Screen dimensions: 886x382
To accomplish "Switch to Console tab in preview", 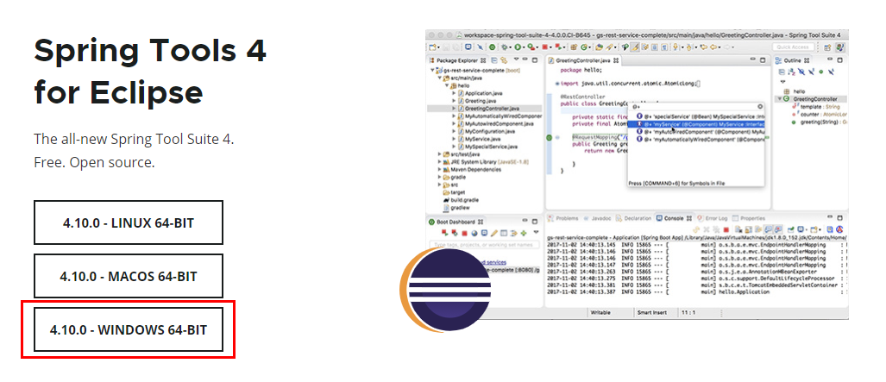I will coord(673,218).
